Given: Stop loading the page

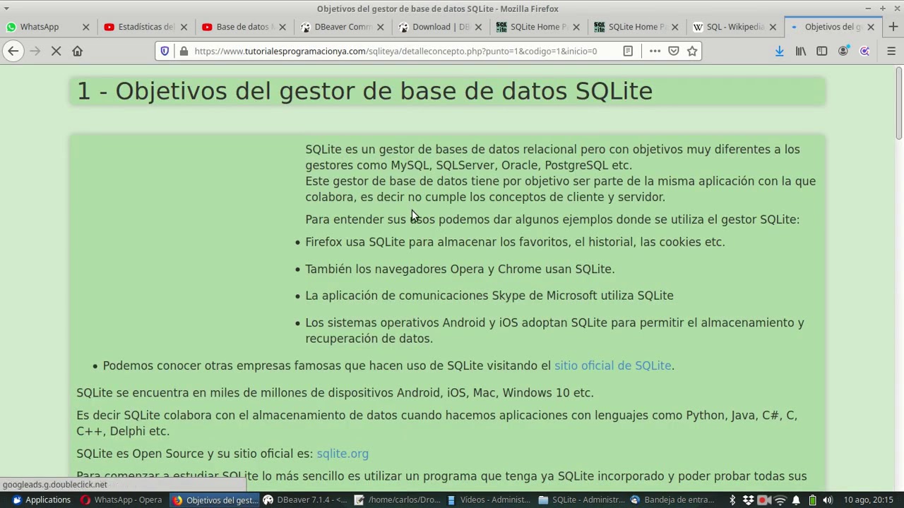Looking at the screenshot, I should tap(56, 51).
